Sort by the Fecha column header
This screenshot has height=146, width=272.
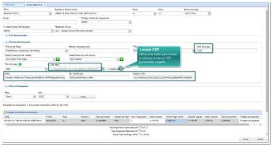pyautogui.click(x=53, y=117)
